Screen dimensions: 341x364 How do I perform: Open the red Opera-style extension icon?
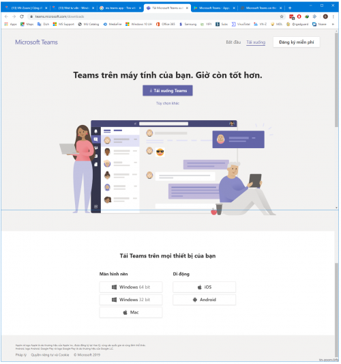tap(299, 16)
